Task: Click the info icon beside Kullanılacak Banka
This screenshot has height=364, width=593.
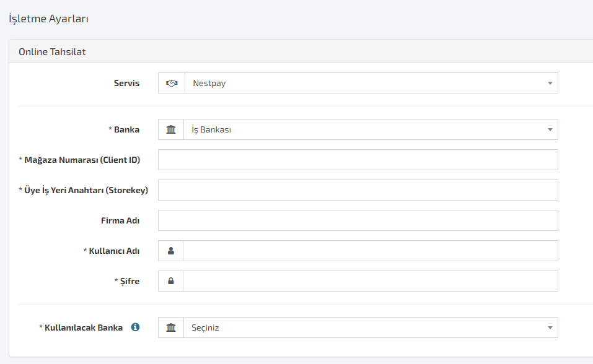Action: point(135,327)
